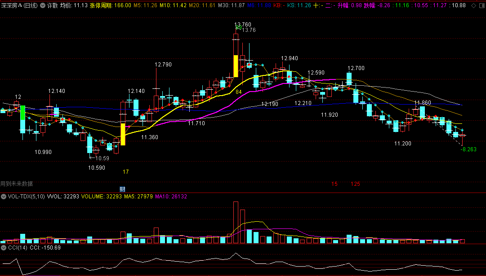Open the 财 financial marker on the timeline
Image resolution: width=486 pixels, height=276 pixels.
click(122, 189)
